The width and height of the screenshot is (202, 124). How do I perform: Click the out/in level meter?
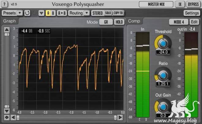pos(191,75)
